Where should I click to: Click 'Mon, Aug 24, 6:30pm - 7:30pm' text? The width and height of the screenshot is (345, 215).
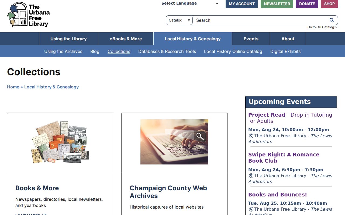coord(286,170)
